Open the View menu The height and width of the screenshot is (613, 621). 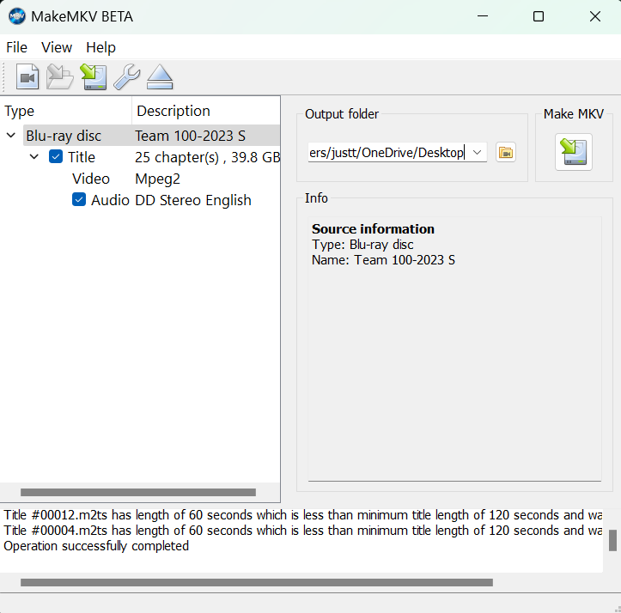tap(57, 47)
